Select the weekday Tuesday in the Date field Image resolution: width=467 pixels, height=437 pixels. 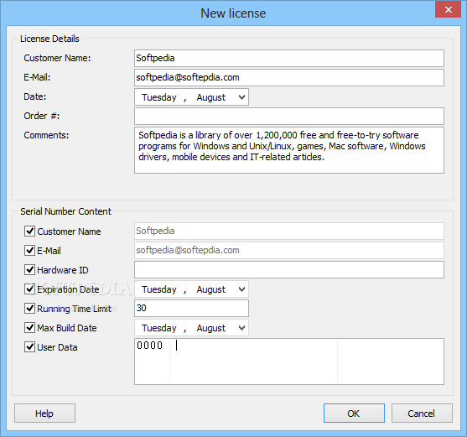coord(159,97)
